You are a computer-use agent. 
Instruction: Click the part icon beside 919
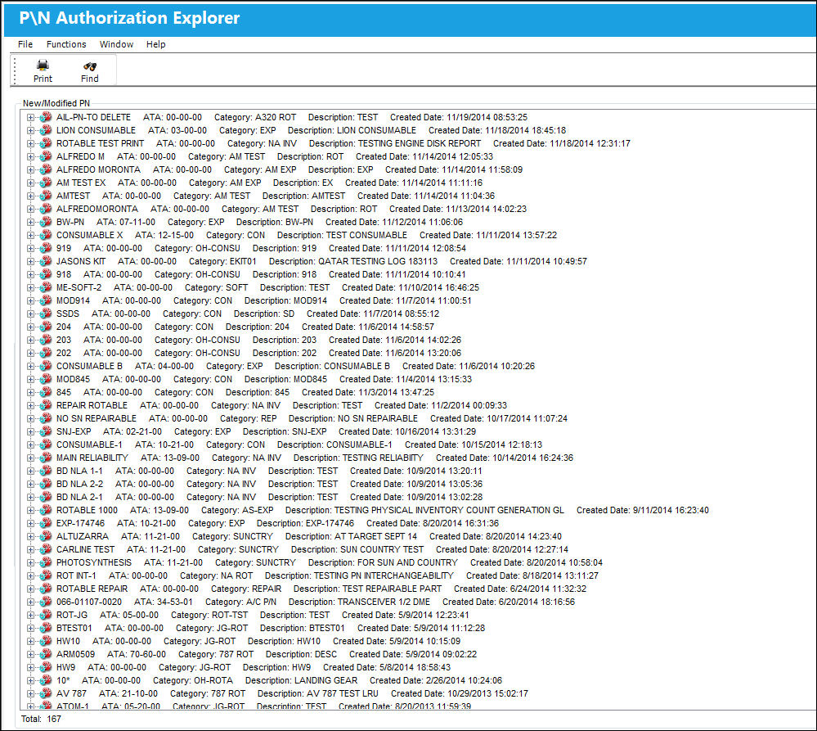[x=46, y=248]
